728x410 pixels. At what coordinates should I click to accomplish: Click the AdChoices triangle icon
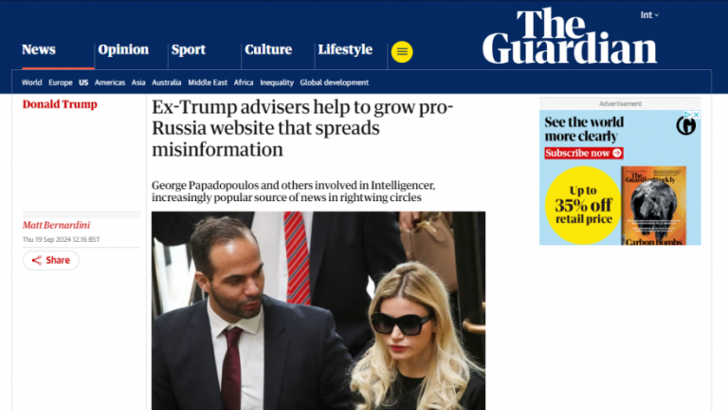pyautogui.click(x=689, y=114)
